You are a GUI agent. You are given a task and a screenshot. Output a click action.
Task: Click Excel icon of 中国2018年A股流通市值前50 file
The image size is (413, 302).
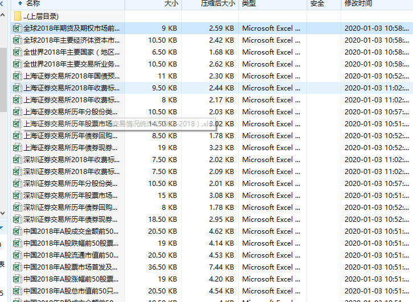[x=18, y=255]
